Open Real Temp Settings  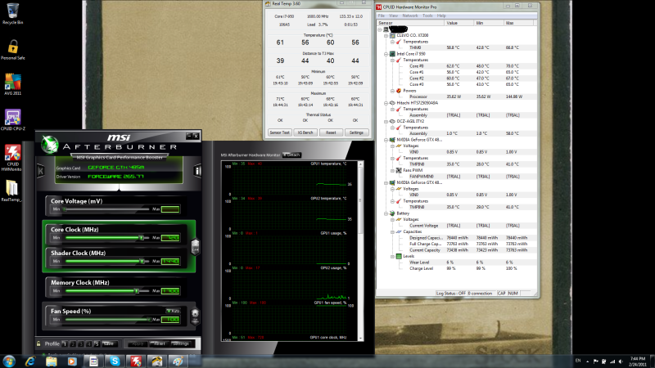click(x=356, y=132)
